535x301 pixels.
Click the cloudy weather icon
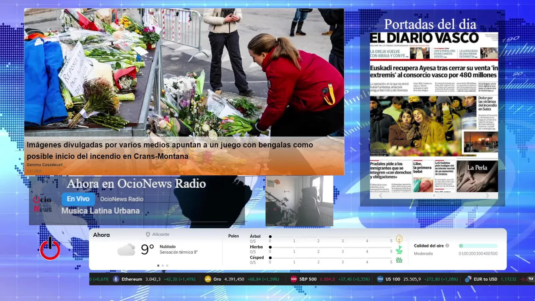[x=126, y=250]
